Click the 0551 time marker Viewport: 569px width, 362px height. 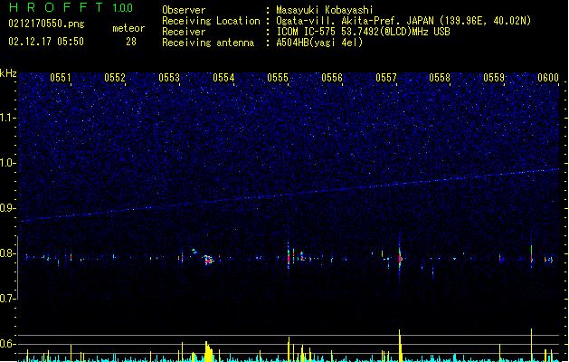click(61, 78)
